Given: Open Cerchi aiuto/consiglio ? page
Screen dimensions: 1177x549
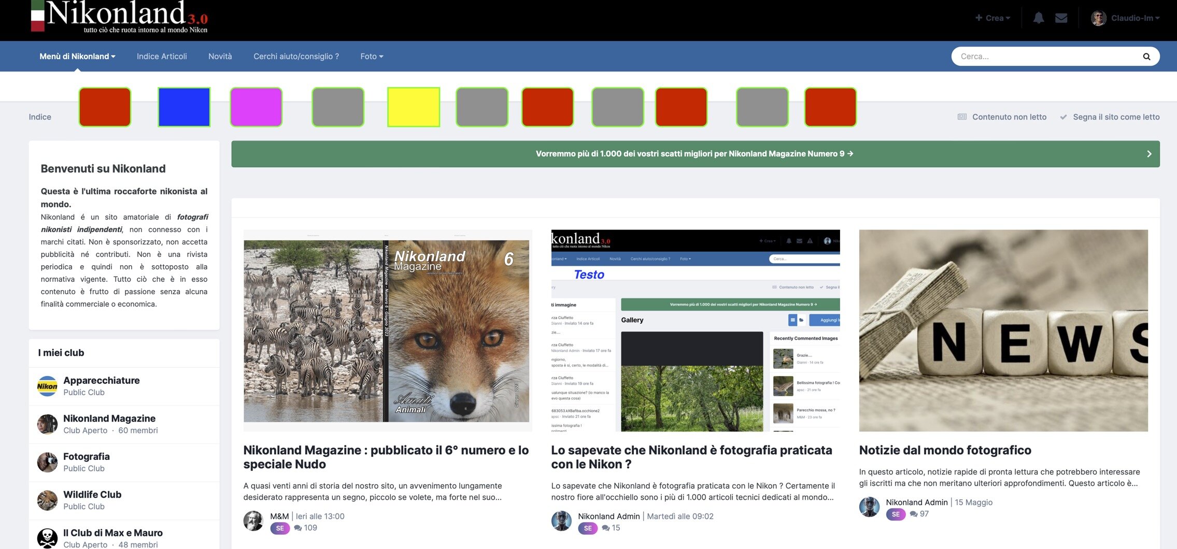Looking at the screenshot, I should click(296, 56).
